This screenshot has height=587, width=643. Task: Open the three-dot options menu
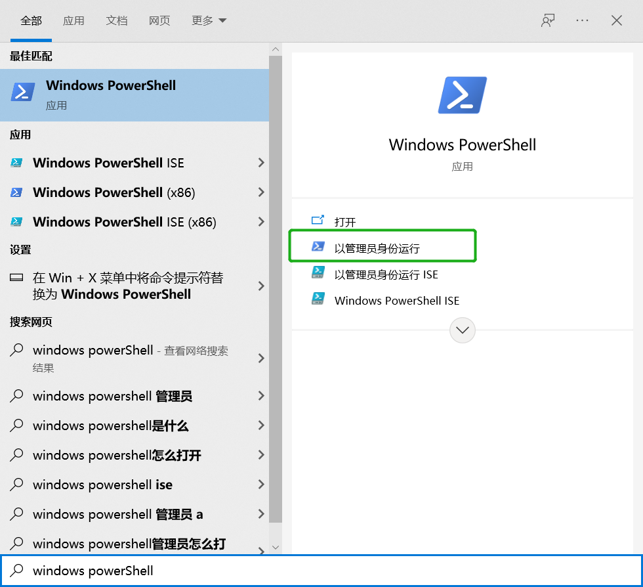582,20
